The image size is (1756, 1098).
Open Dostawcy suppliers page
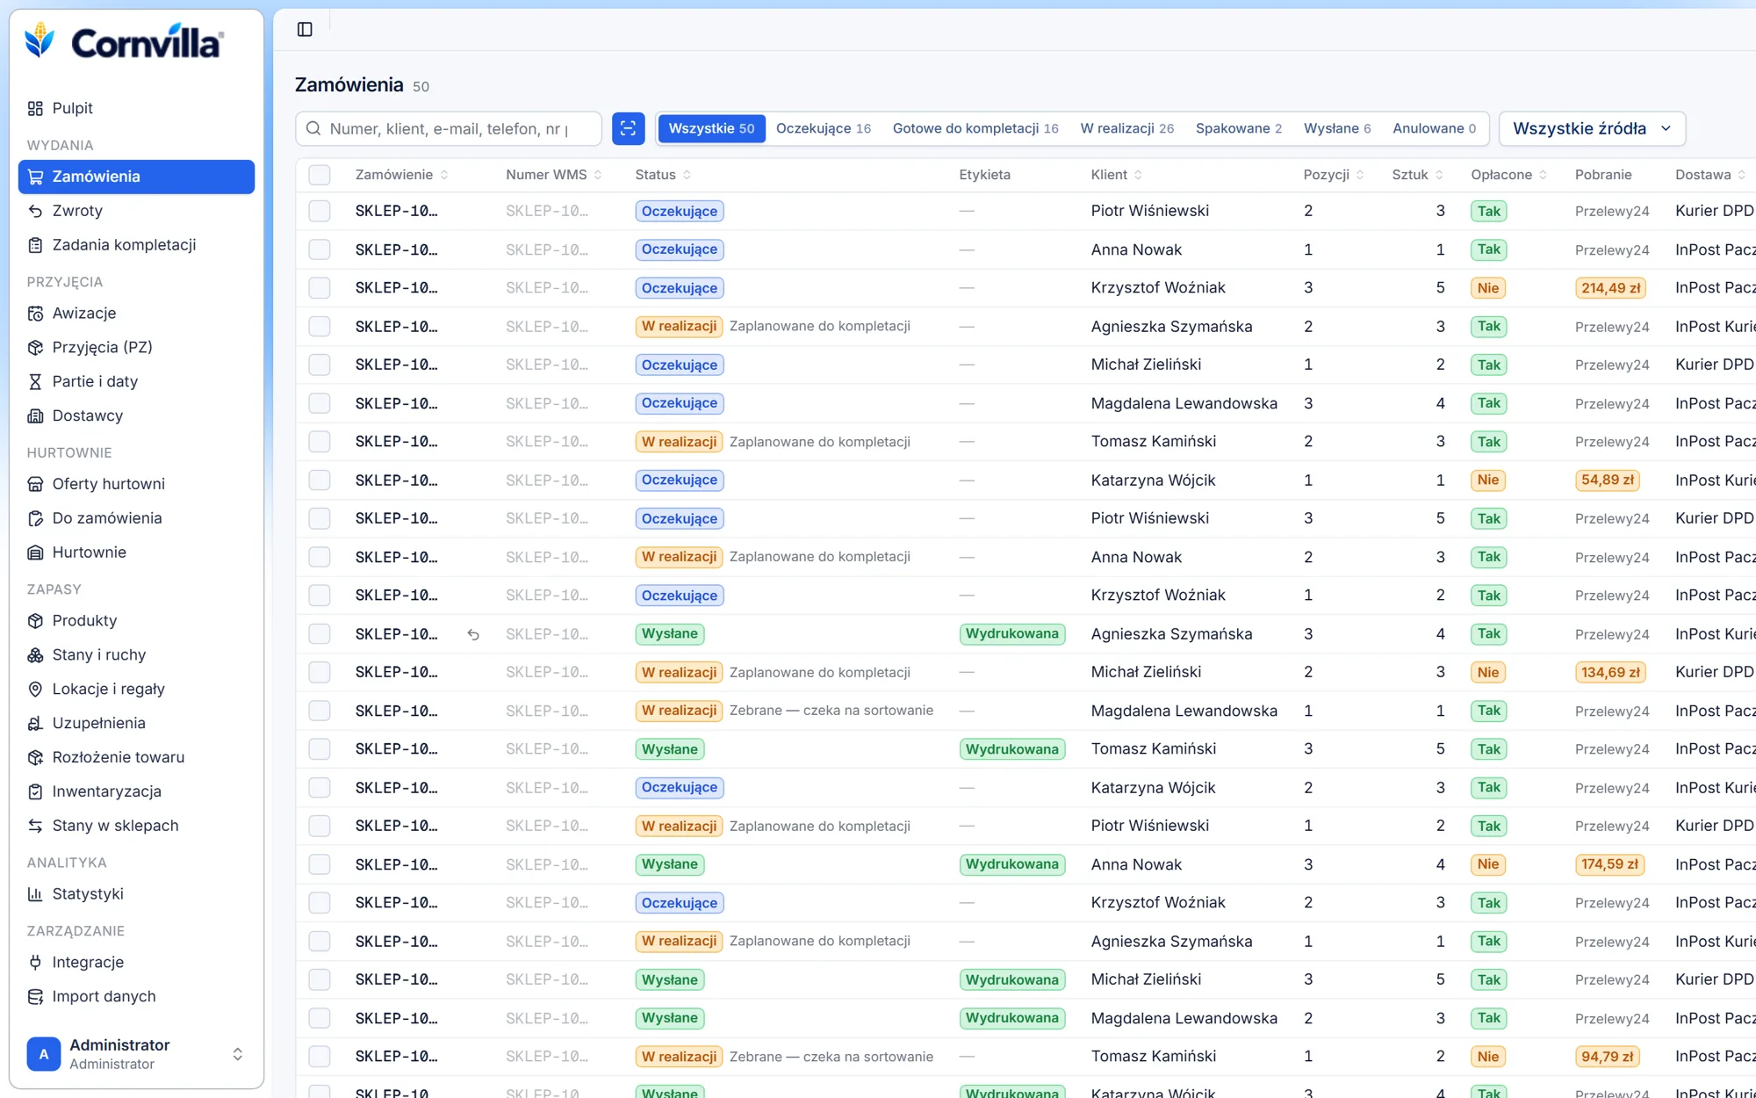136,415
